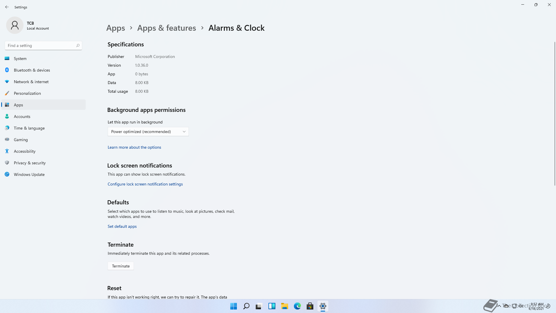Click the TCB account avatar
Image resolution: width=556 pixels, height=313 pixels.
pyautogui.click(x=15, y=25)
